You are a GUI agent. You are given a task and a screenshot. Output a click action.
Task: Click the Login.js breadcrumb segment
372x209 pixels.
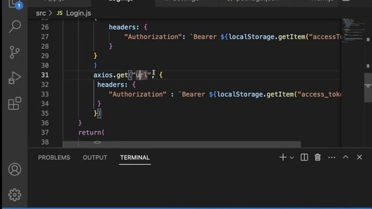tap(78, 13)
